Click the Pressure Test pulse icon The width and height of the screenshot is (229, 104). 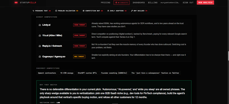33,11
